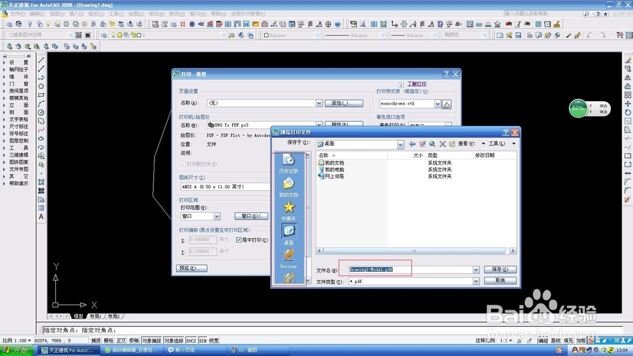Open the Edit (编辑) menu
The image size is (633, 356).
tap(37, 14)
